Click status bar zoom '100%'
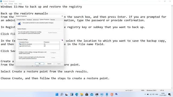Image resolution: width=173 pixels, height=97 pixels. [142, 91]
